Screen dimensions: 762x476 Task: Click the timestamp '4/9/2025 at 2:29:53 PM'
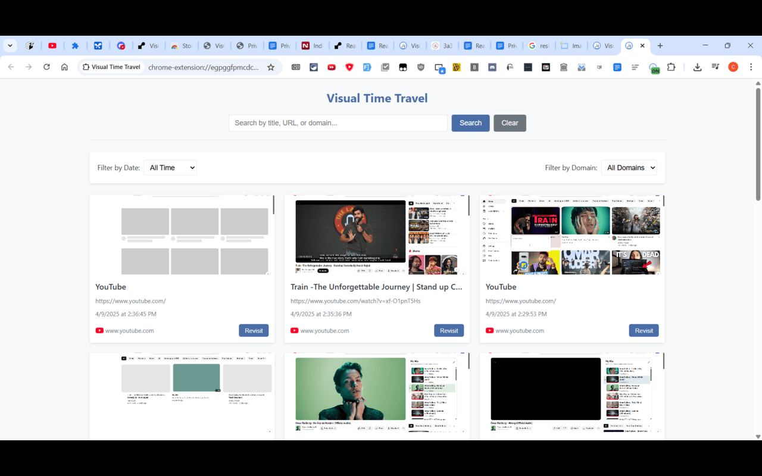point(516,314)
